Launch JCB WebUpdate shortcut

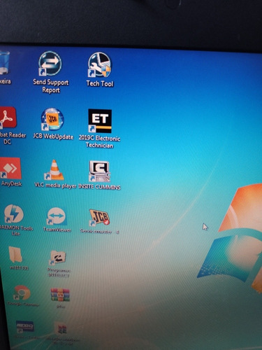(52, 119)
